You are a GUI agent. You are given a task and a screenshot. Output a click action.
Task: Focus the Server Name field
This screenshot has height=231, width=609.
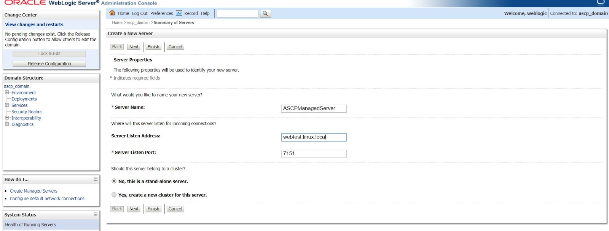click(x=314, y=108)
